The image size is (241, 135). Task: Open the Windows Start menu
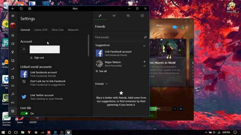pos(3,132)
